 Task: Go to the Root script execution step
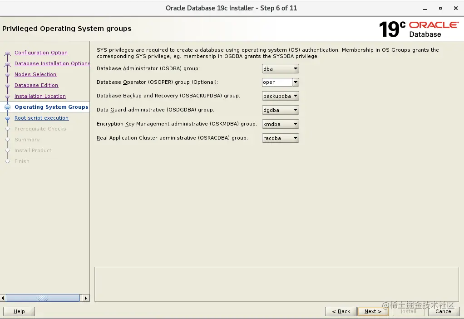41,118
